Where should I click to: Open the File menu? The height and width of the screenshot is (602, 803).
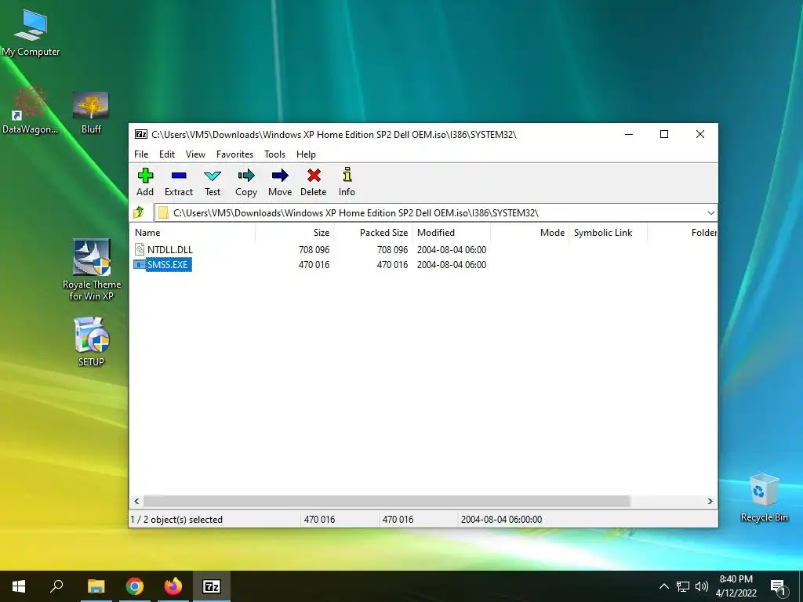[141, 154]
